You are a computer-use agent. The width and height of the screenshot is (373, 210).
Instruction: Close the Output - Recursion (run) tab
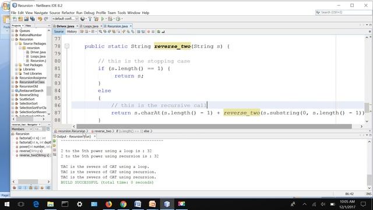[x=94, y=136]
